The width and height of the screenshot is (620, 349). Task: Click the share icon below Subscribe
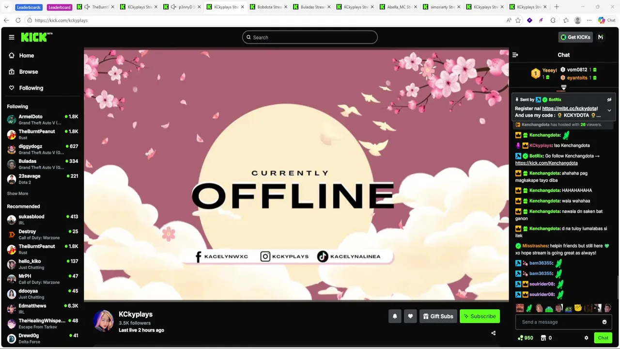point(494,333)
